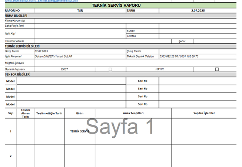242x167 pixels.
Task: Select the Teslim ettiğin Tarih column header
Action: [49, 113]
